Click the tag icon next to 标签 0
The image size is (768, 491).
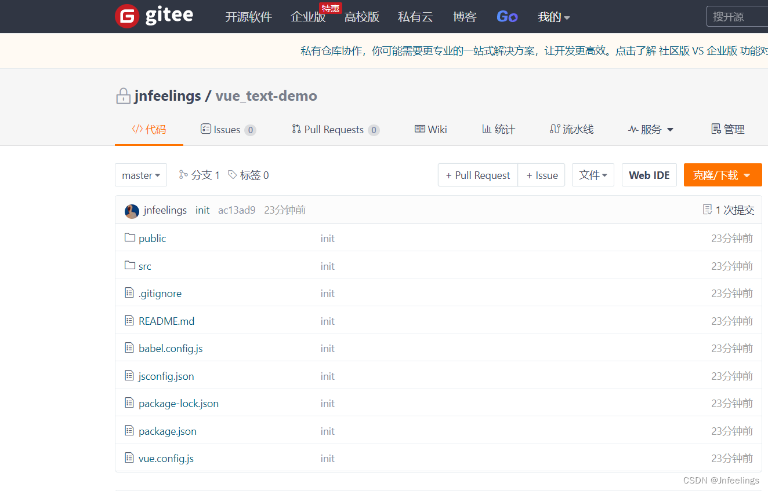tap(232, 175)
